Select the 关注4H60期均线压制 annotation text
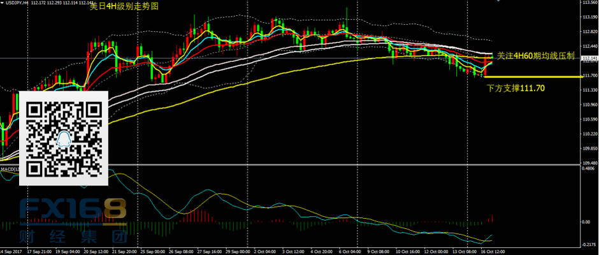 536,56
